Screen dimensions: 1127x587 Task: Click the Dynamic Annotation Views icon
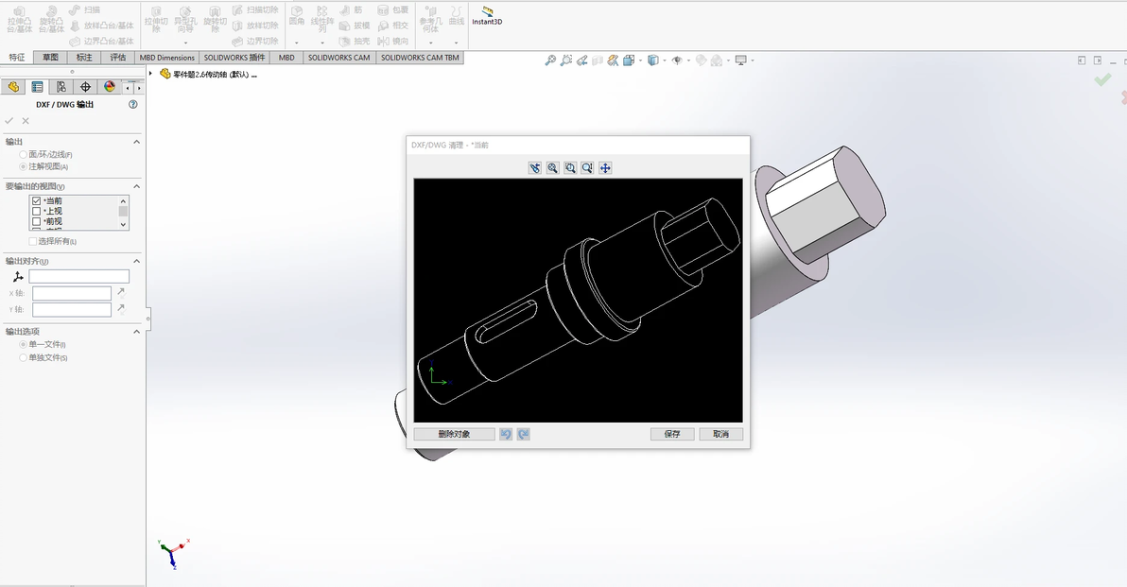(x=613, y=60)
